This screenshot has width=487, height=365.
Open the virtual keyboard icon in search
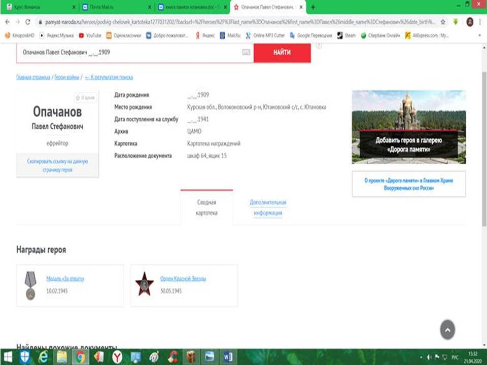(246, 52)
